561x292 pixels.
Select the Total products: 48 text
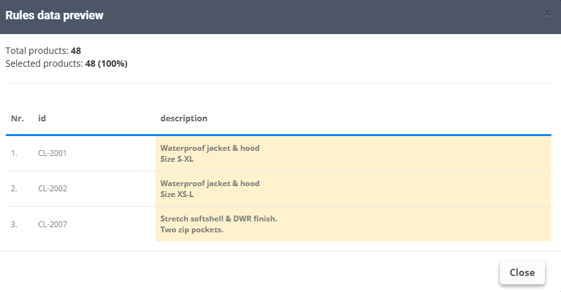coord(43,51)
